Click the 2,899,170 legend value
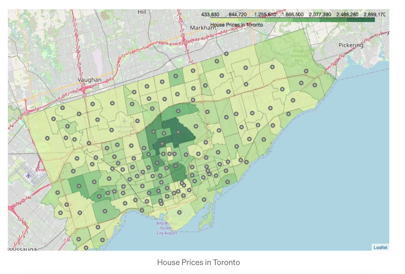 (374, 14)
